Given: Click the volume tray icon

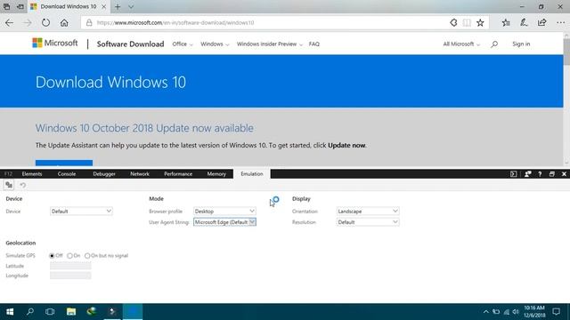Looking at the screenshot, I should [x=516, y=312].
